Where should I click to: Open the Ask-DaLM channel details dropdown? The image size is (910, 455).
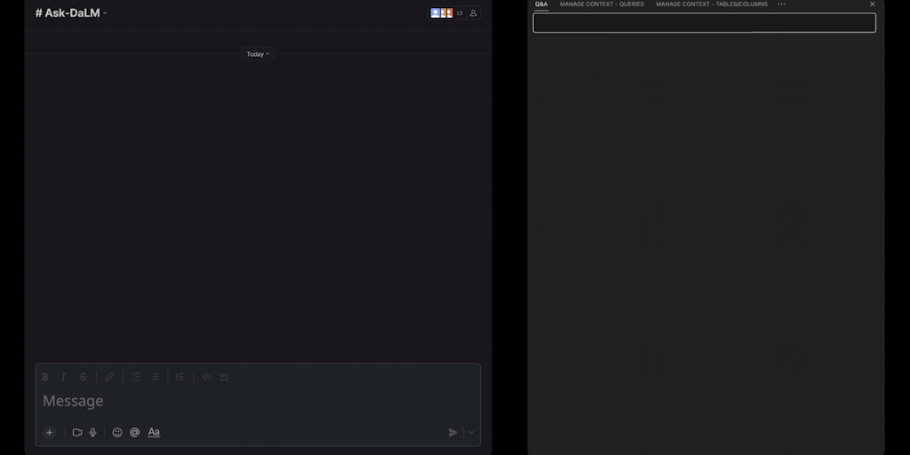(x=71, y=13)
